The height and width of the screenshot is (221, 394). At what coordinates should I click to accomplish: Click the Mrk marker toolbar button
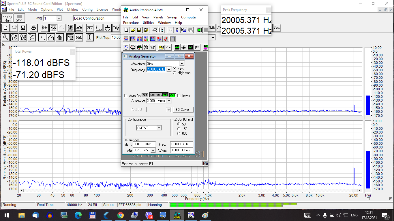pyautogui.click(x=79, y=37)
